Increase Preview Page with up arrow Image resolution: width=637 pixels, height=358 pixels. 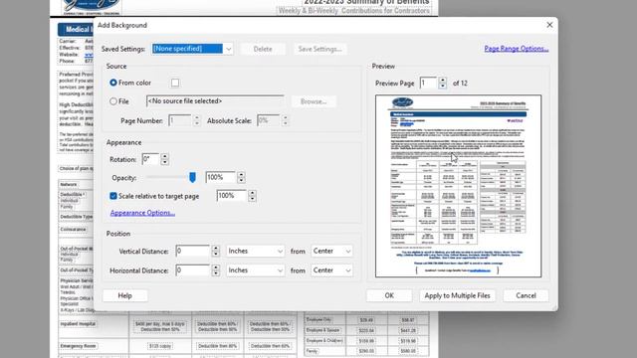pyautogui.click(x=442, y=80)
